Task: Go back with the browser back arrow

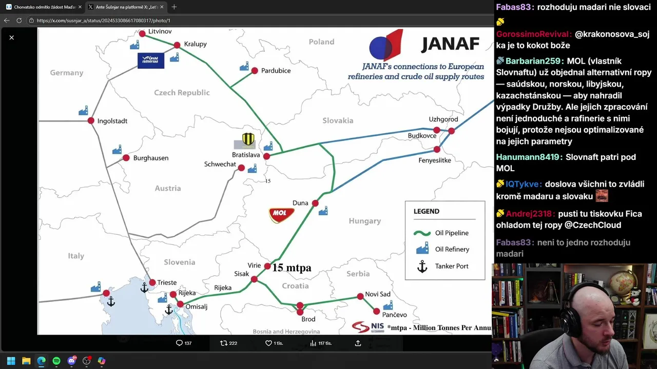Action: (7, 20)
